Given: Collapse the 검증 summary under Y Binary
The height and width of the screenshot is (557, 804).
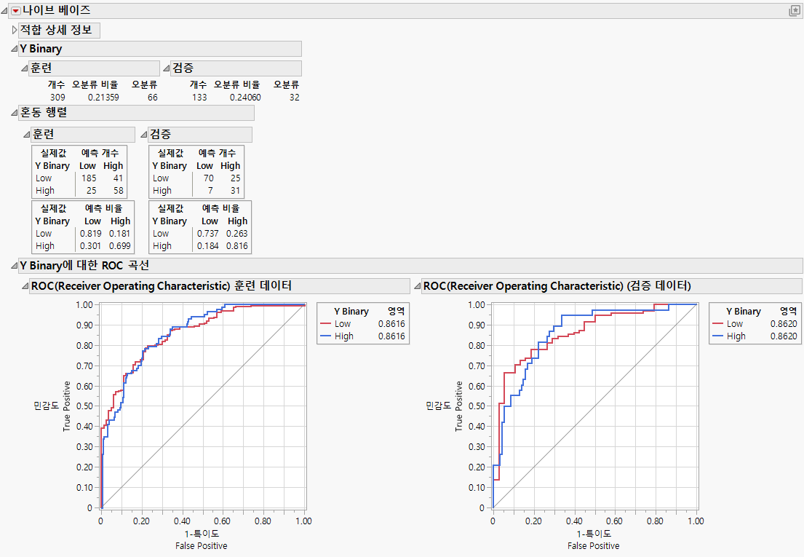Looking at the screenshot, I should pos(167,68).
